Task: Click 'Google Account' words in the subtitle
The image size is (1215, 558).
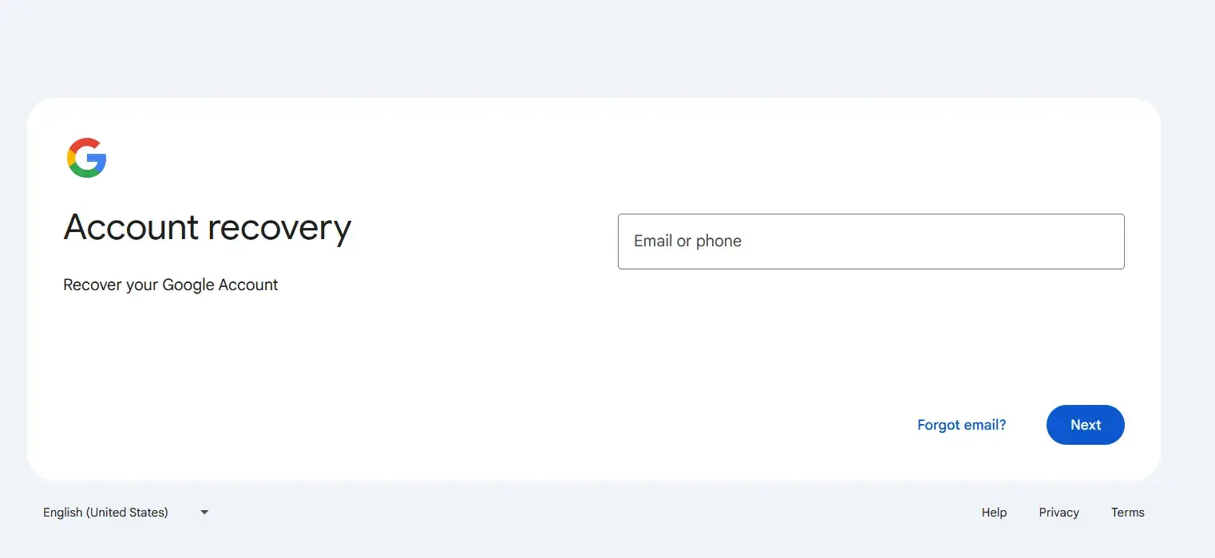Action: click(x=220, y=285)
